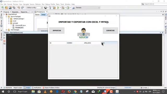167x94 pixels.
Task: Expand the default package node
Action: (9, 19)
